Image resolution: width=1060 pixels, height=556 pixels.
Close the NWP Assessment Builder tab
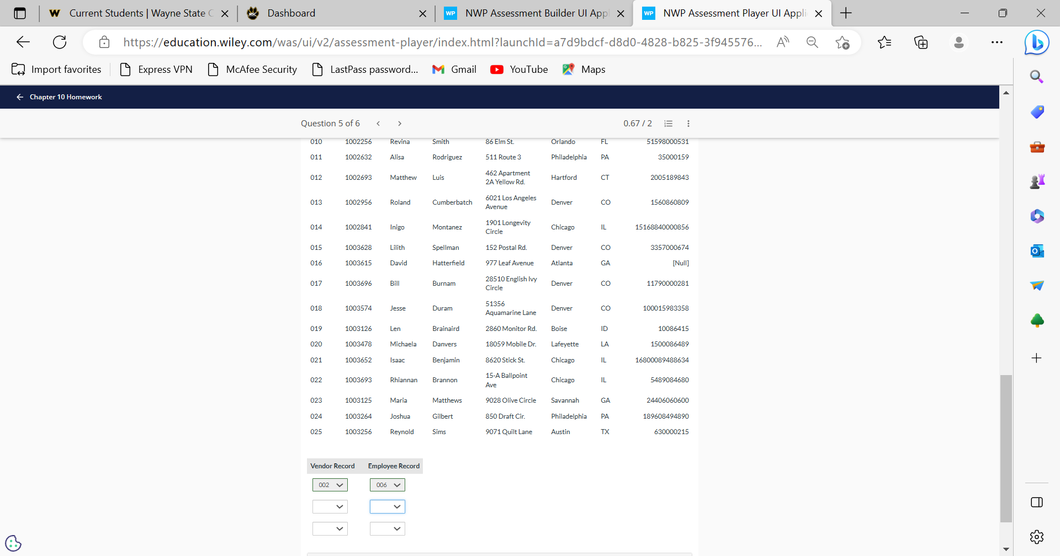(x=621, y=13)
